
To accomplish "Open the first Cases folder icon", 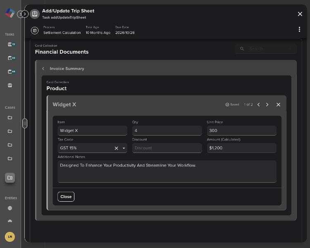I will (x=10, y=118).
